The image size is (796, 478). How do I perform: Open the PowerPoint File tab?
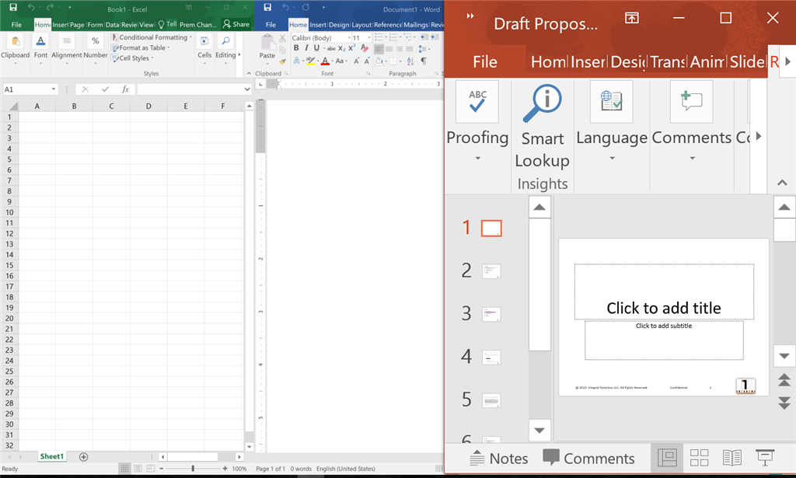[x=485, y=62]
